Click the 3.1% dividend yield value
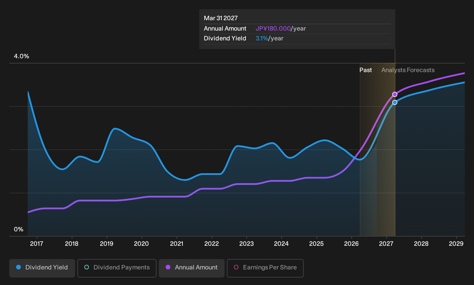The image size is (474, 285). 262,38
